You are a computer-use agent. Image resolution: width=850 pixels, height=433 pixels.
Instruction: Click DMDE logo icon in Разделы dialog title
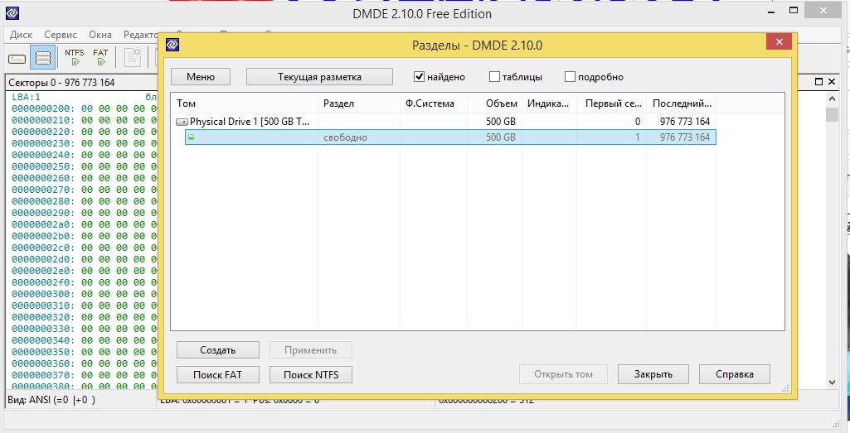tap(172, 45)
